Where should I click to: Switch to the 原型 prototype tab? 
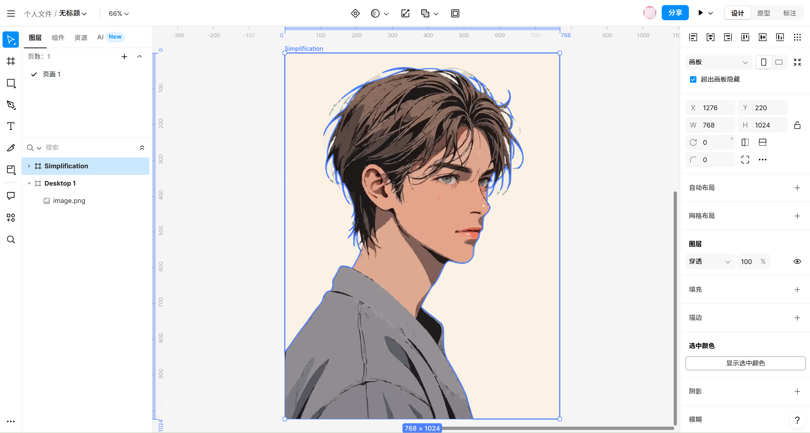point(764,13)
